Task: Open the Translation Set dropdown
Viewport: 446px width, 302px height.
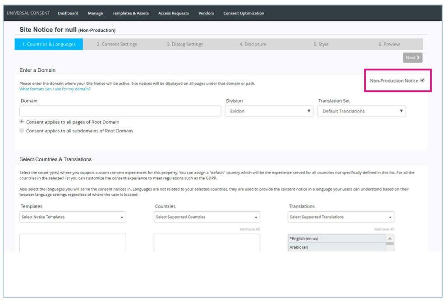Action: tap(362, 111)
